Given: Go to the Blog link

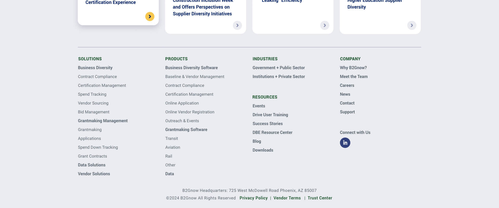Looking at the screenshot, I should [257, 141].
